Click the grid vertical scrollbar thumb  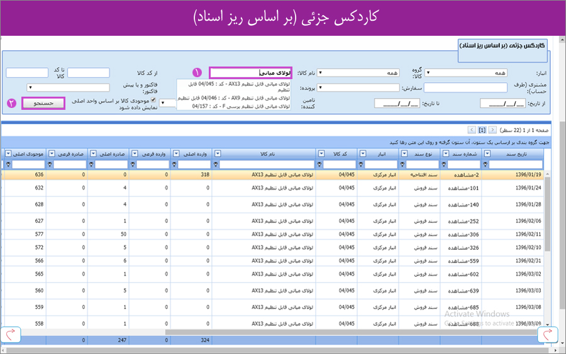(547, 214)
